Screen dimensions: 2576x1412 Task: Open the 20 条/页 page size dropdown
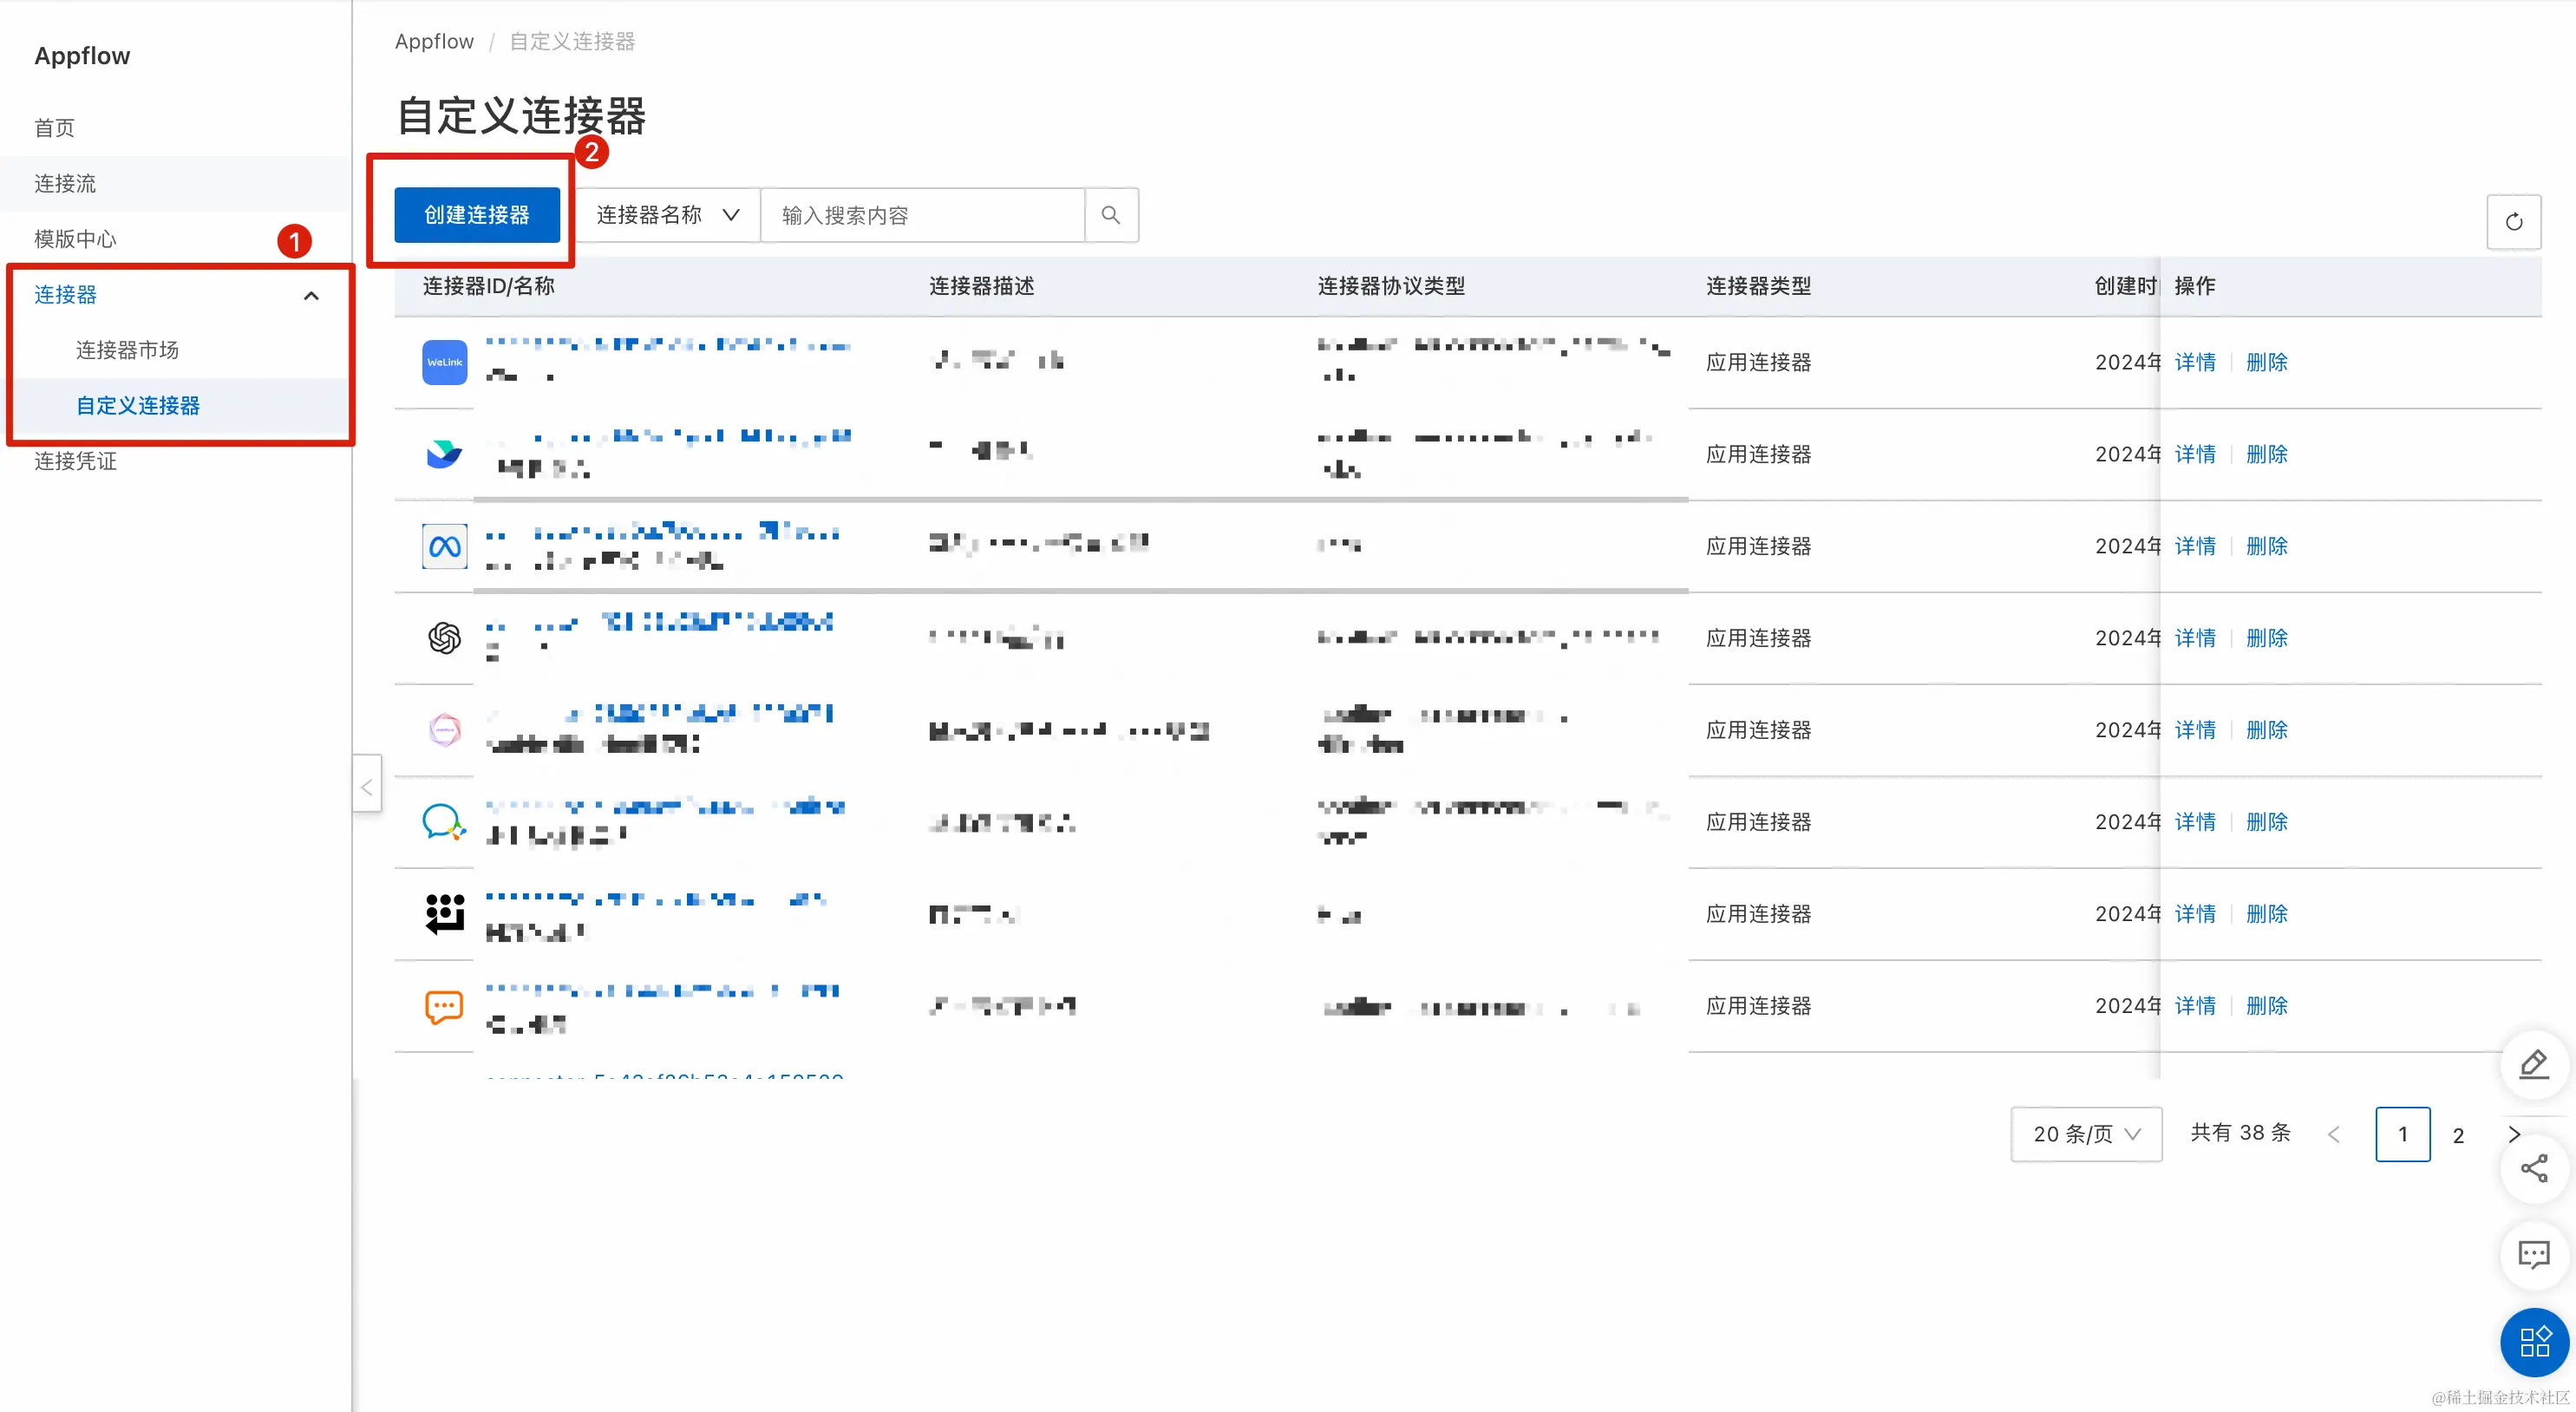coord(2085,1134)
